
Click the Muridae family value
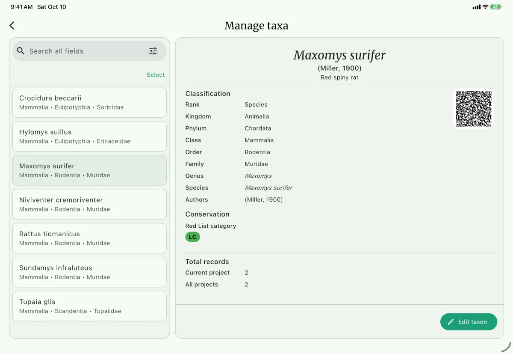click(256, 164)
